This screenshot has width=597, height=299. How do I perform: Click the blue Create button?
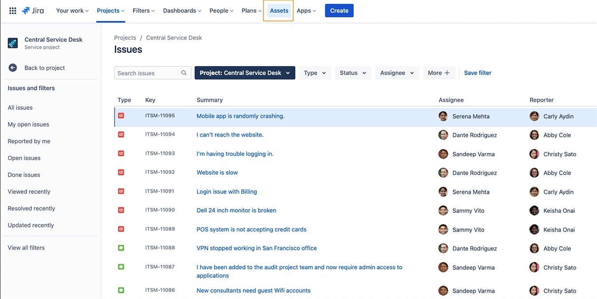(339, 10)
